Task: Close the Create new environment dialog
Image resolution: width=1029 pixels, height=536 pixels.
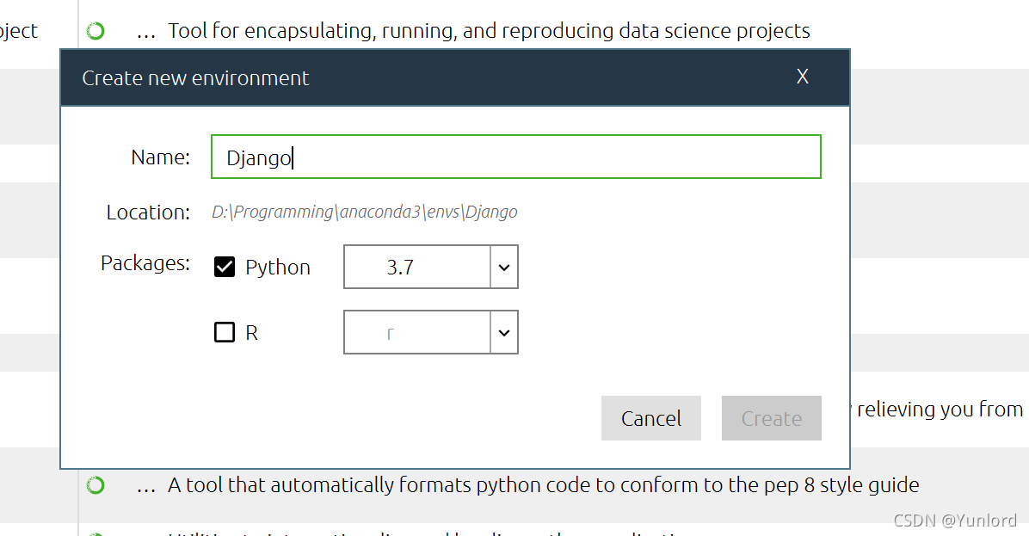Action: coord(802,77)
